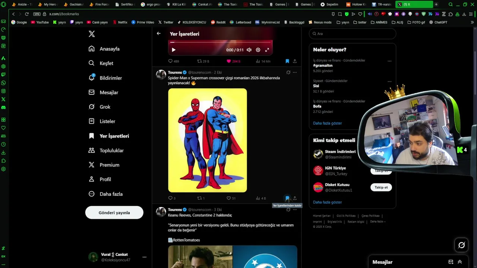Show more follow suggestions
This screenshot has width=477, height=268.
[327, 202]
